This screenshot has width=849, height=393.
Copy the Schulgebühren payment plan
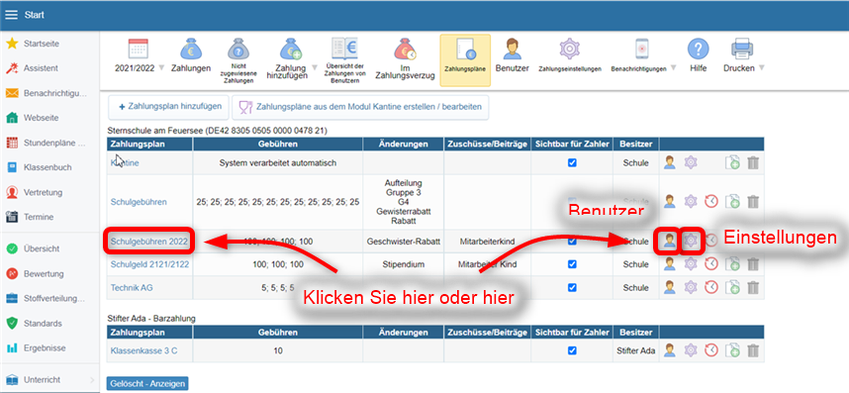[x=732, y=202]
